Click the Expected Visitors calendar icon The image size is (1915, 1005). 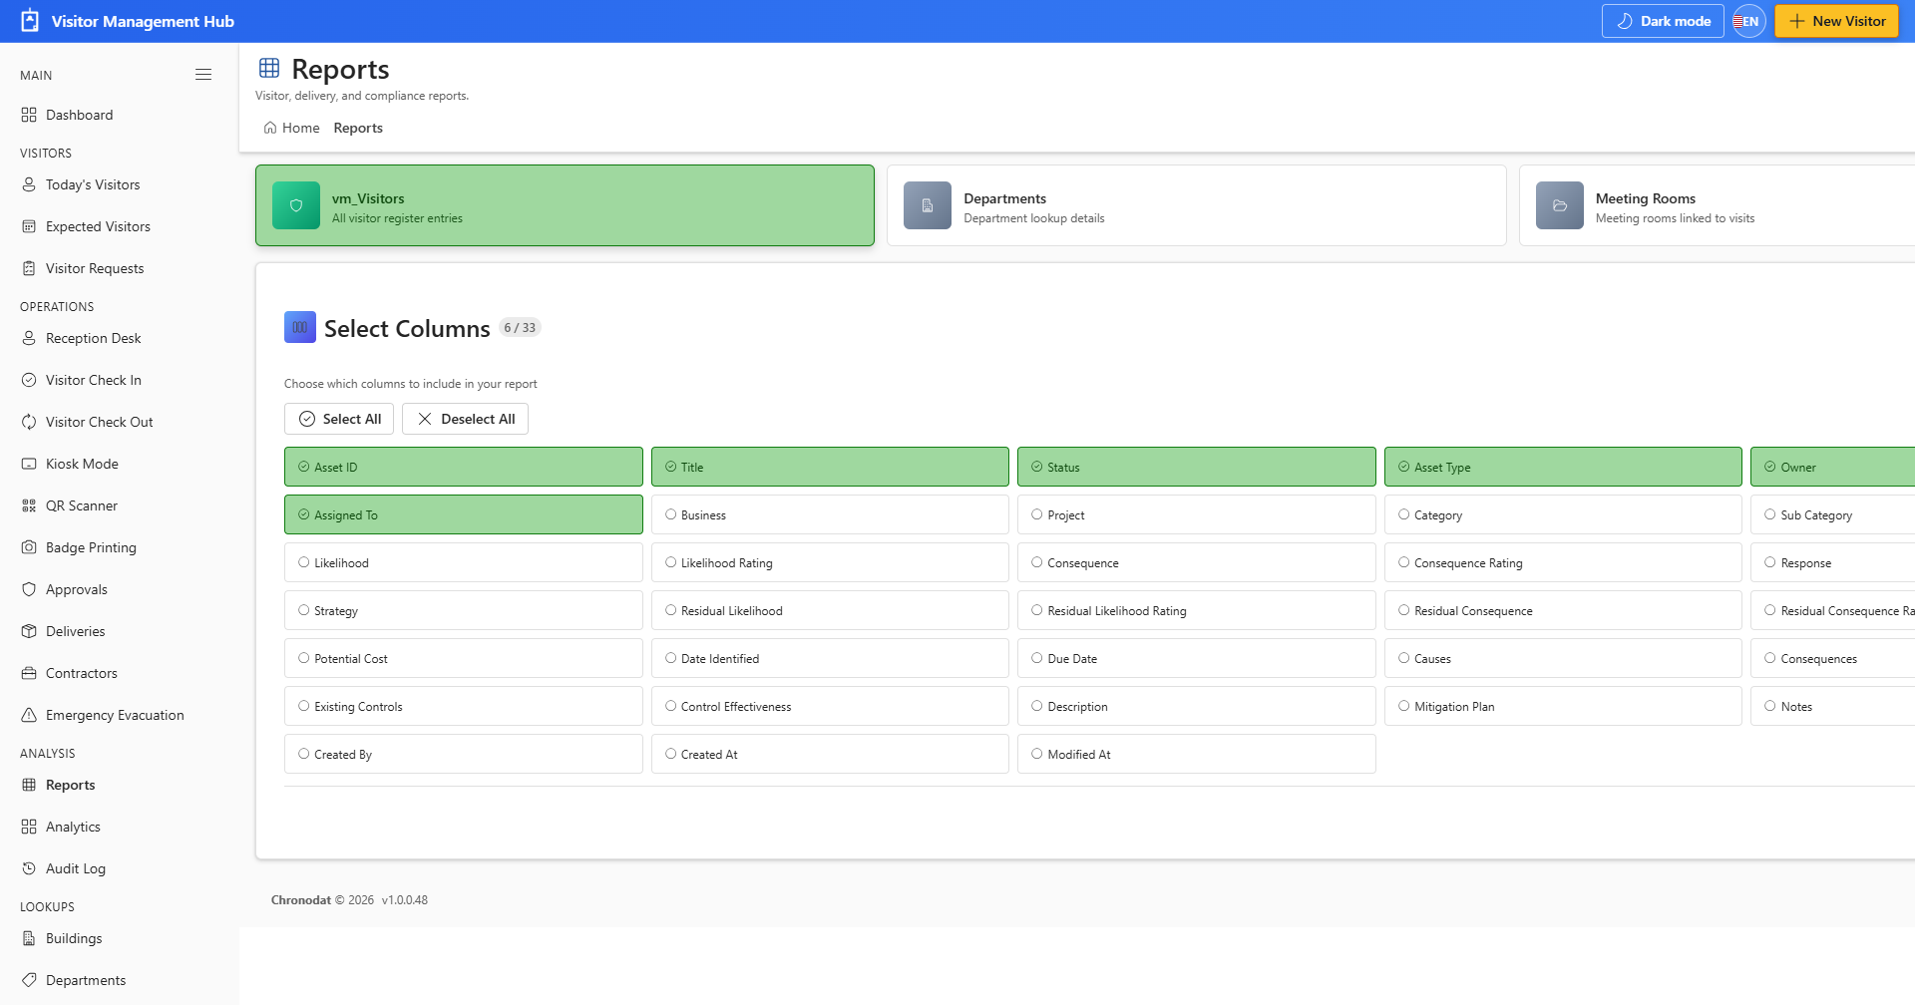[x=29, y=226]
